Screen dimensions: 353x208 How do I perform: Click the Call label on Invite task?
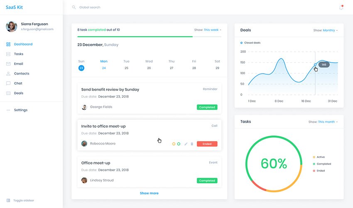click(x=214, y=126)
